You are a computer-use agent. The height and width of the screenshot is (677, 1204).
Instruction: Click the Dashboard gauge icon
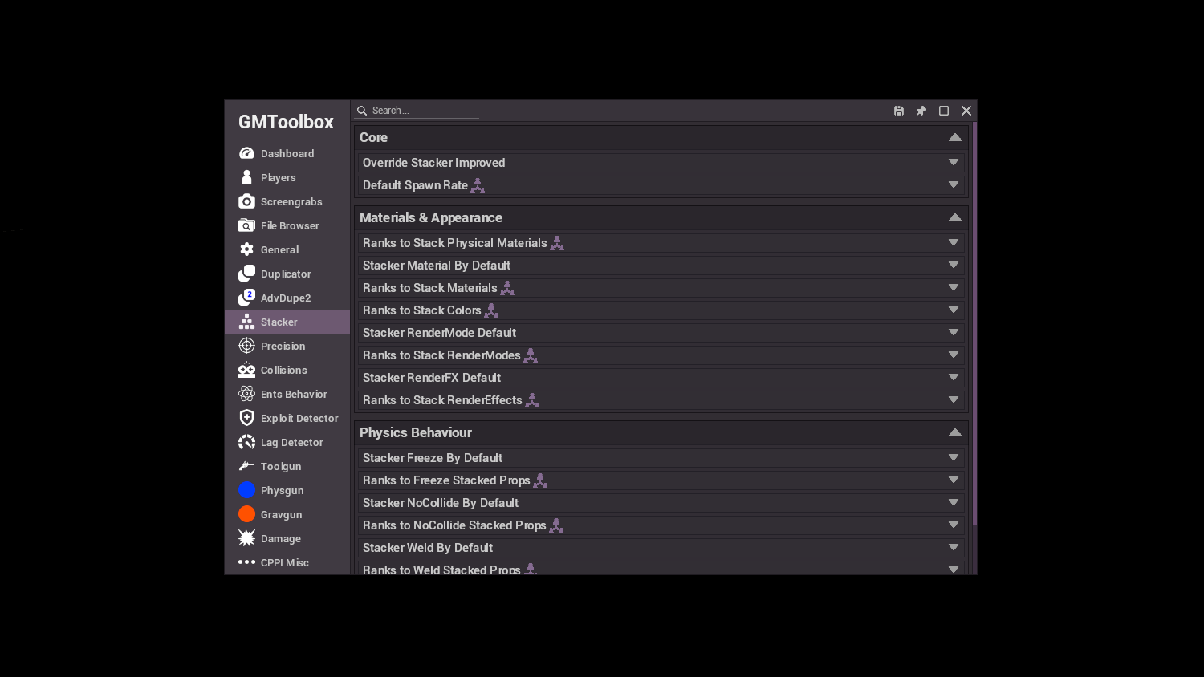(246, 153)
